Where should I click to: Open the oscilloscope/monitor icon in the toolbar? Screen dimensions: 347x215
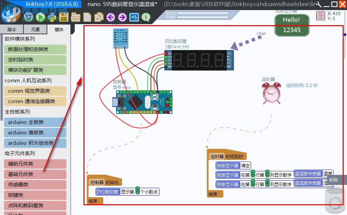pos(134,17)
